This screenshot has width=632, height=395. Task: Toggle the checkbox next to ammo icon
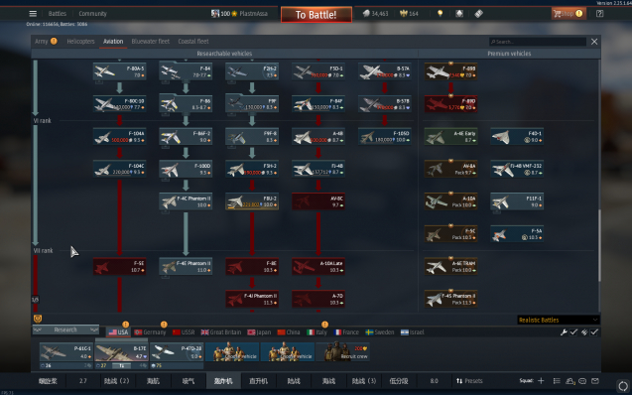[x=594, y=332]
